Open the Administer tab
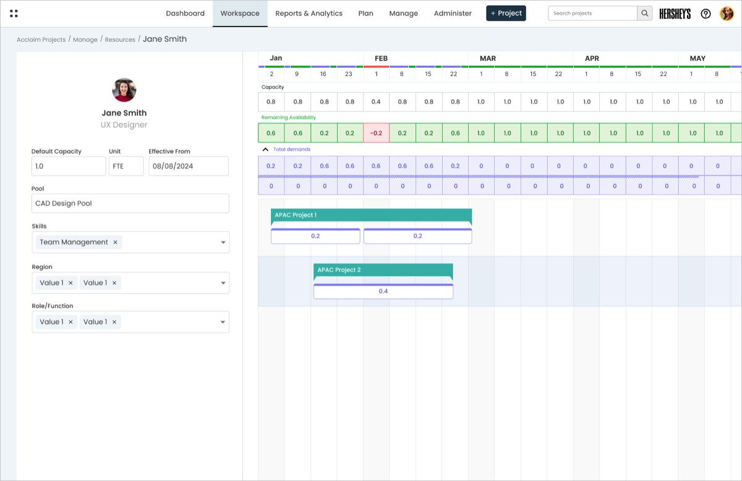The width and height of the screenshot is (742, 481). click(453, 14)
